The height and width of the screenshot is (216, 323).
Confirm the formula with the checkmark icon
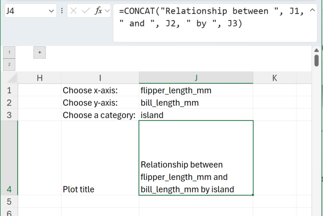86,11
